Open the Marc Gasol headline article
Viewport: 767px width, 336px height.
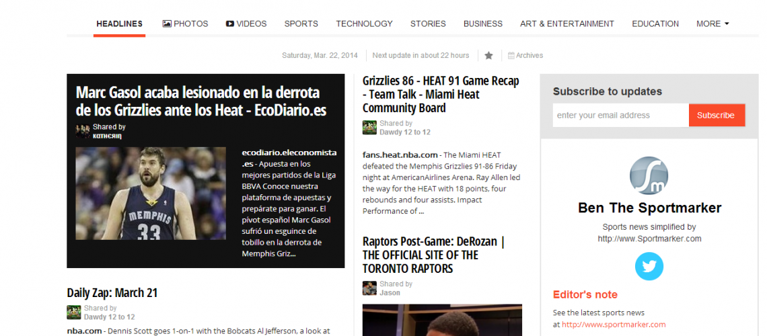pos(200,101)
